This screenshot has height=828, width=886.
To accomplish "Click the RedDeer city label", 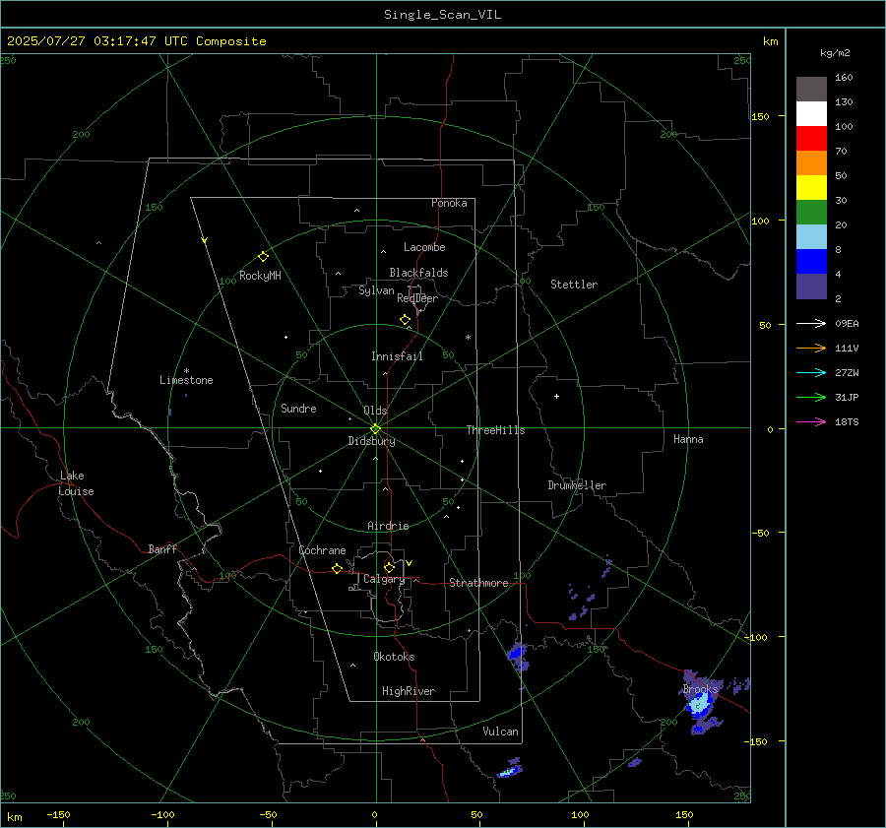I will 417,298.
